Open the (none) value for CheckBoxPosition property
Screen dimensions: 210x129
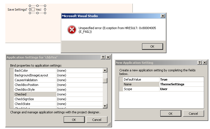click(x=79, y=85)
